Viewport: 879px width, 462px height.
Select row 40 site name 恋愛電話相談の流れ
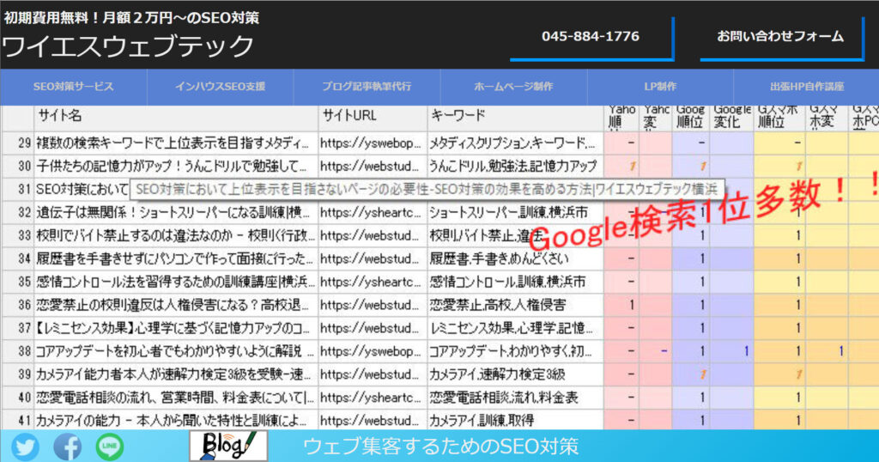pyautogui.click(x=176, y=398)
